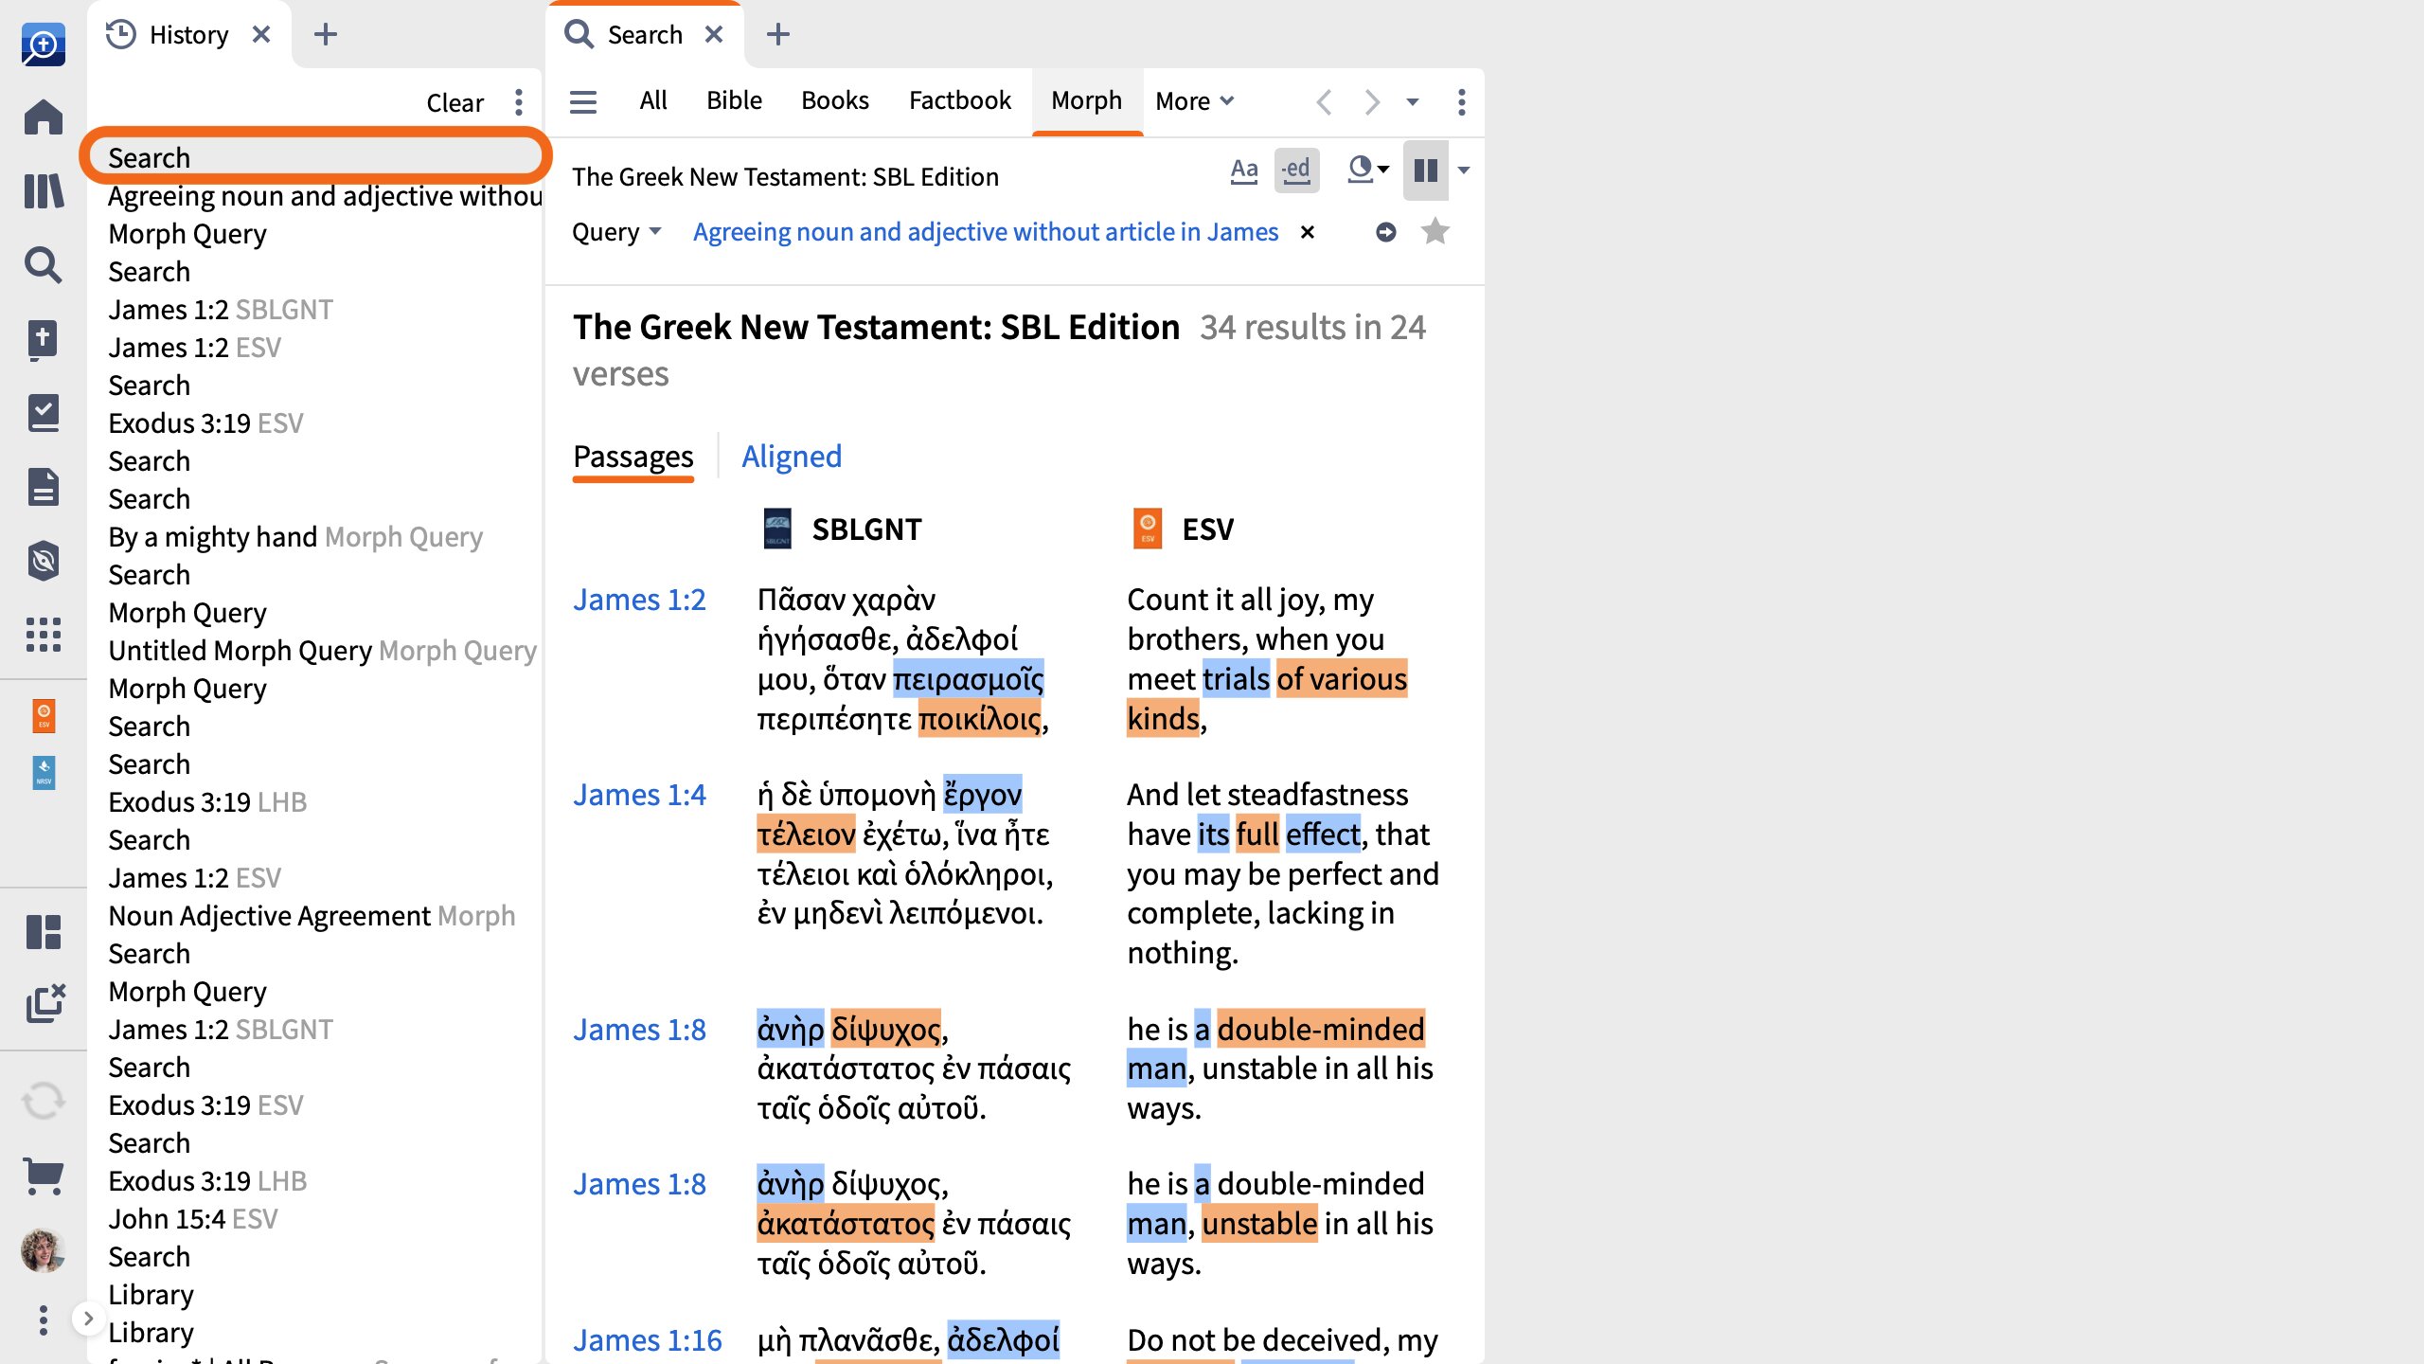2424x1364 pixels.
Task: Click the History panel tab
Action: (x=189, y=35)
